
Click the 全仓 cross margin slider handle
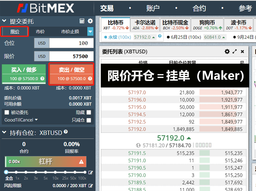(x=6, y=172)
